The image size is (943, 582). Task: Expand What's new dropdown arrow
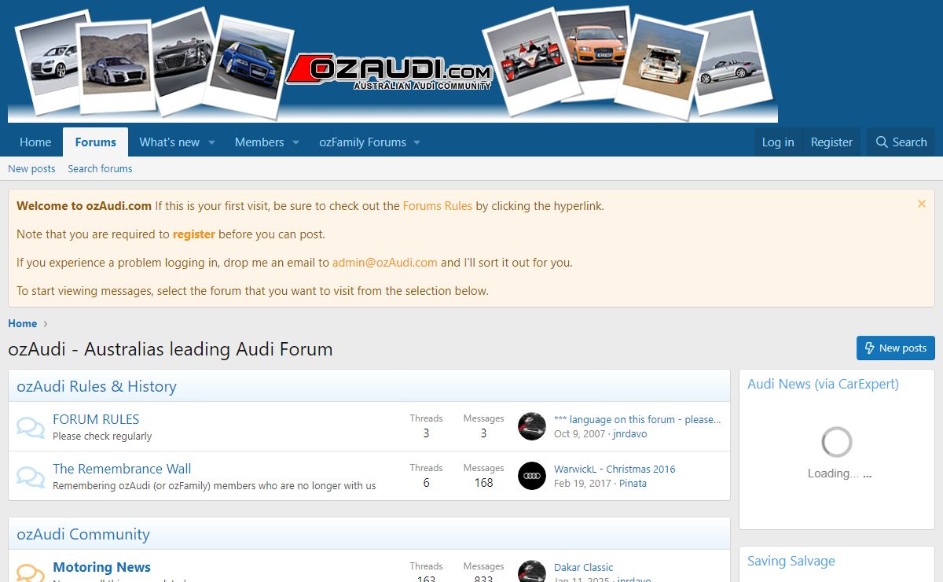click(x=211, y=142)
